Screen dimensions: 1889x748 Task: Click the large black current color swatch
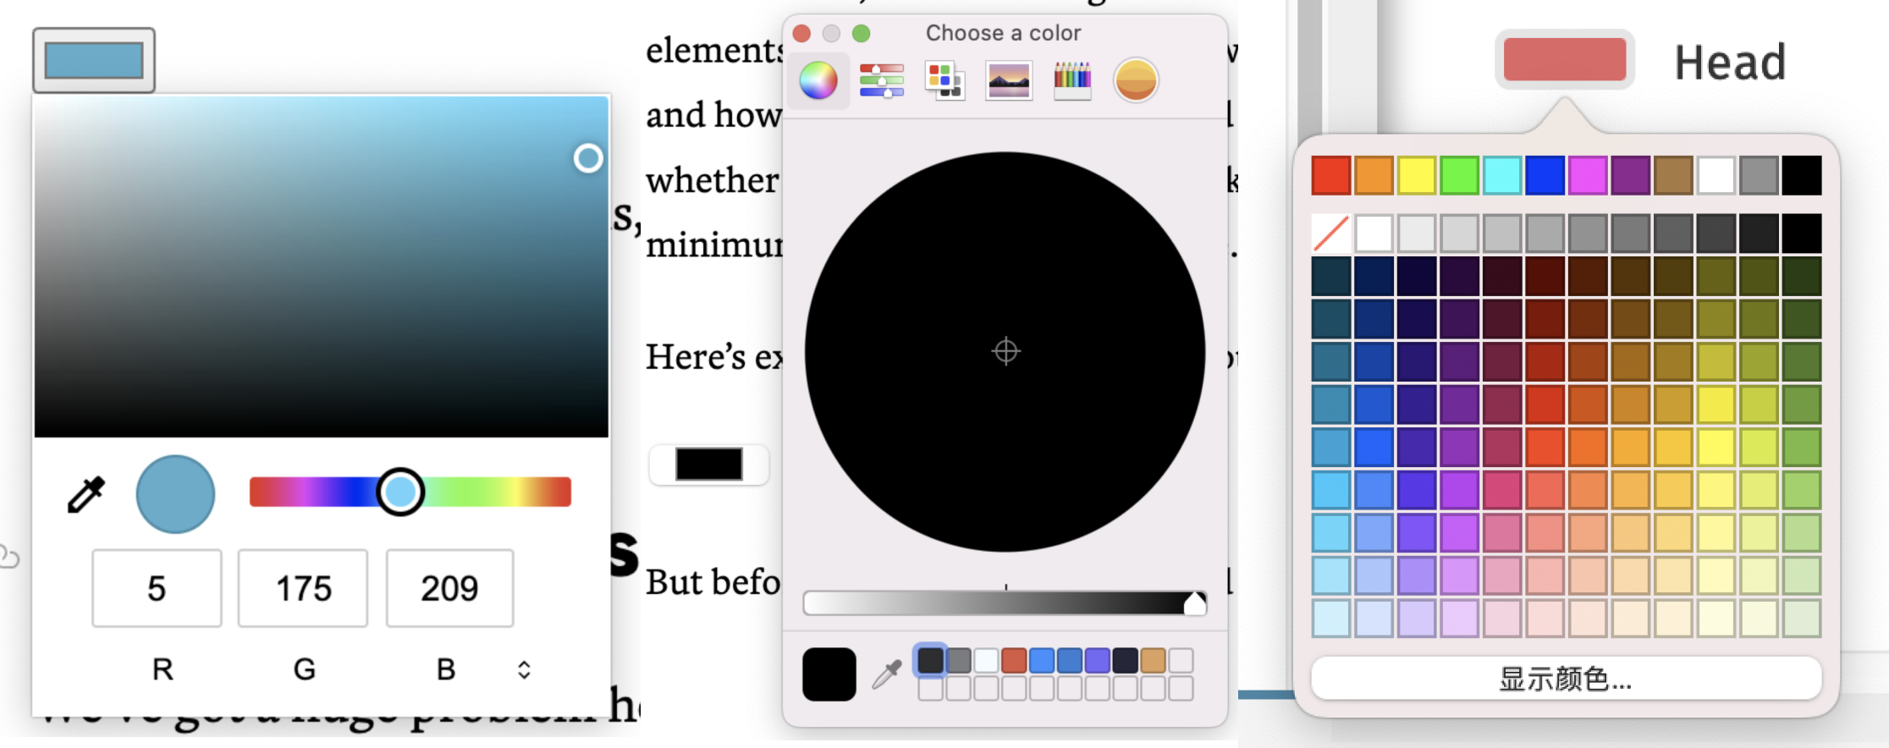829,674
